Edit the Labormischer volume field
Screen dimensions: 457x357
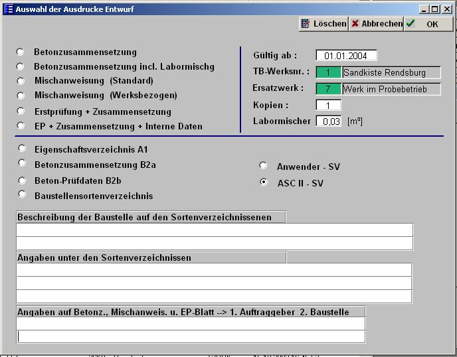click(x=328, y=121)
